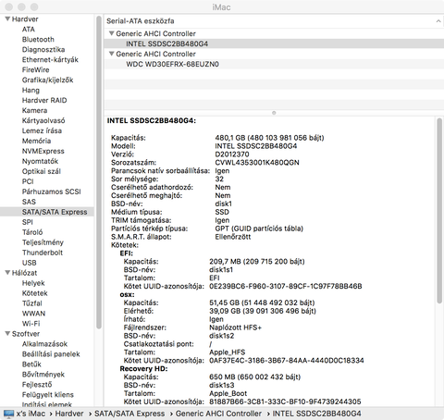
Task: Select WDC WD30EFRX-68EUZN0 device row
Action: pos(274,64)
